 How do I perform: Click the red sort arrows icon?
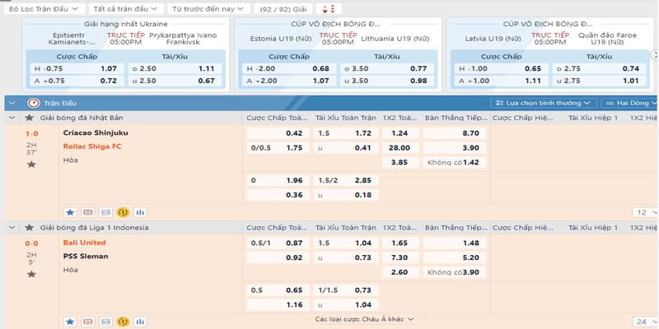point(329,9)
